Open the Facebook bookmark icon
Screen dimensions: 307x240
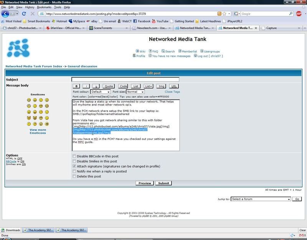135,21
